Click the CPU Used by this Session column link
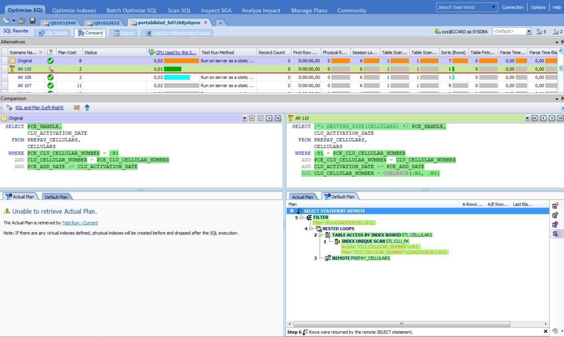The image size is (564, 337). 176,52
